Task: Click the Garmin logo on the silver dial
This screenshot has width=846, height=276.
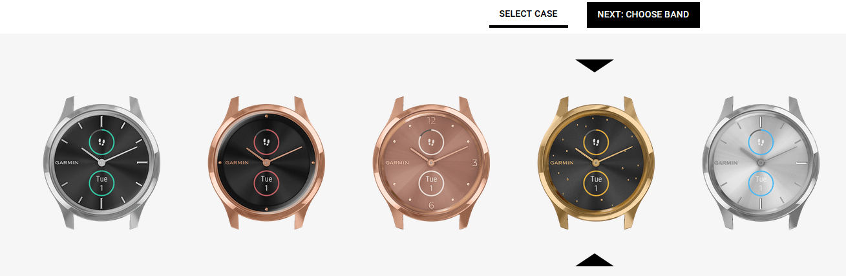Action: pyautogui.click(x=726, y=162)
